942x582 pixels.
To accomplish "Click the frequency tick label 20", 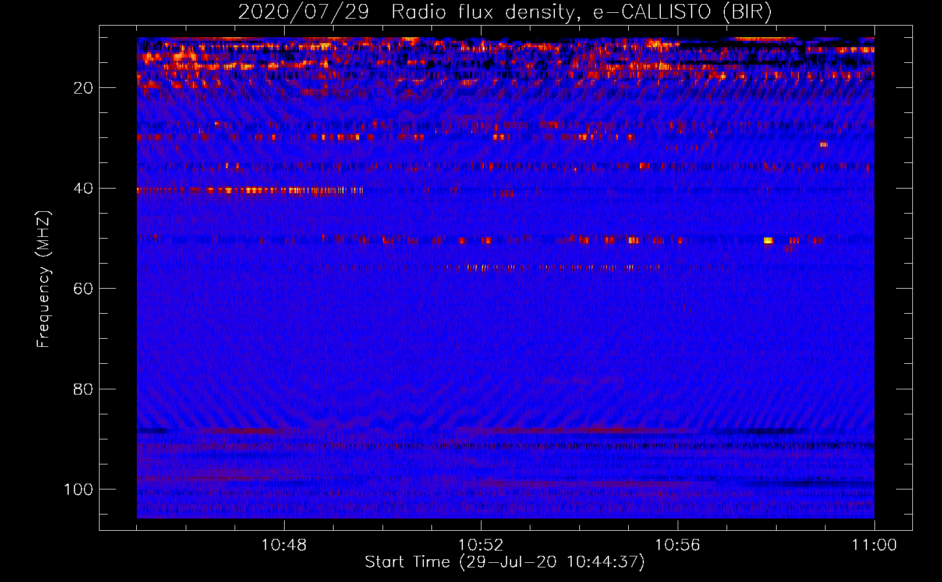I will [83, 88].
